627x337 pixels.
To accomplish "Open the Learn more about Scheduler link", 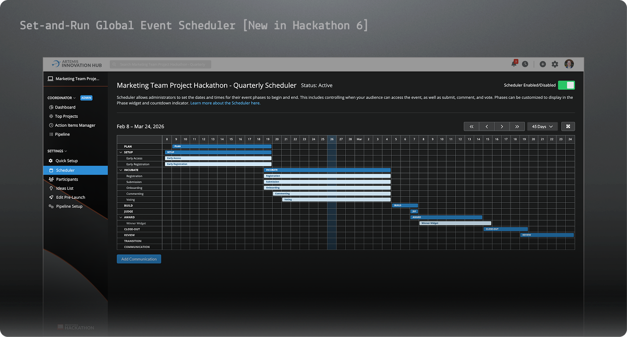I will (225, 103).
